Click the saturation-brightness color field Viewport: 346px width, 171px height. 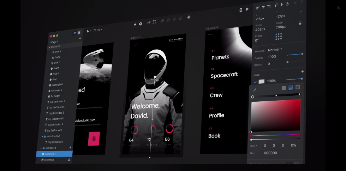[x=276, y=116]
